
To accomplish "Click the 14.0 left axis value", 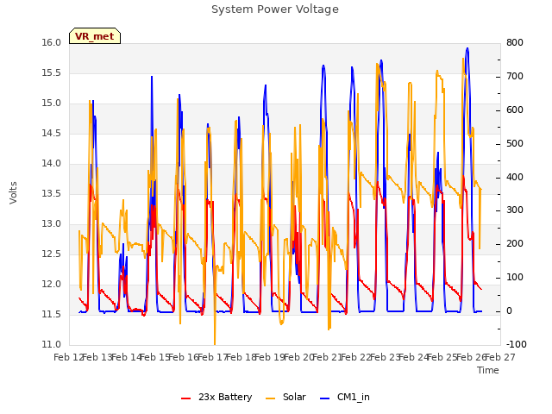I will click(52, 163).
